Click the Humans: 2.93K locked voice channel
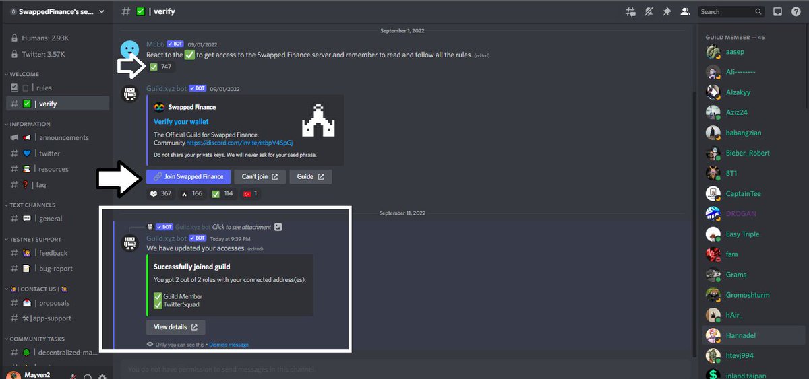 57,38
